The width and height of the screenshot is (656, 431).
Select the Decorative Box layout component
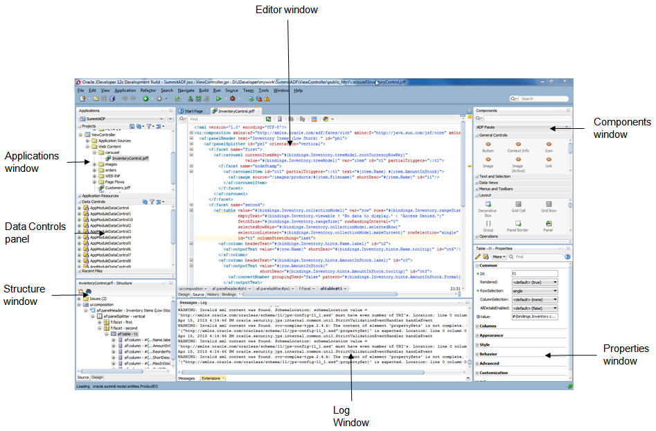click(x=488, y=209)
